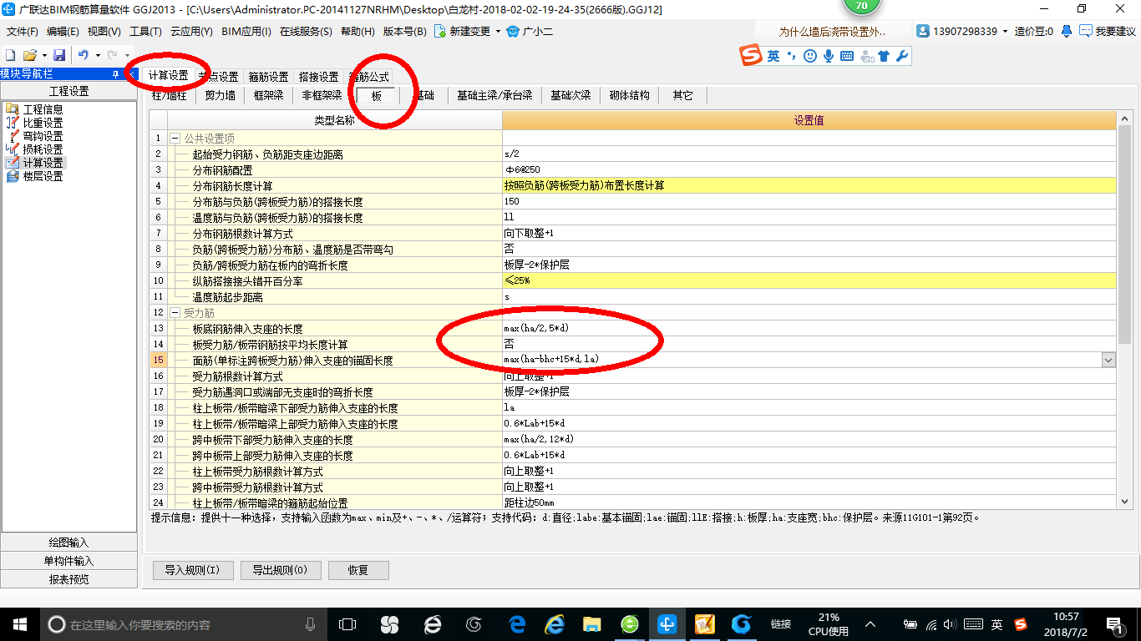
Task: Open the 广小二 assistant
Action: tap(530, 32)
